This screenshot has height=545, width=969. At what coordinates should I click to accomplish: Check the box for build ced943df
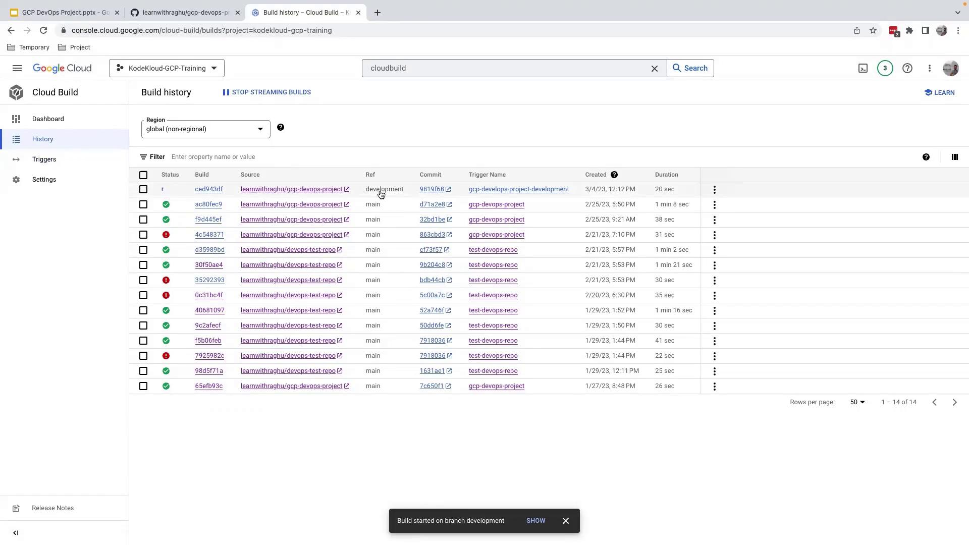pos(143,189)
